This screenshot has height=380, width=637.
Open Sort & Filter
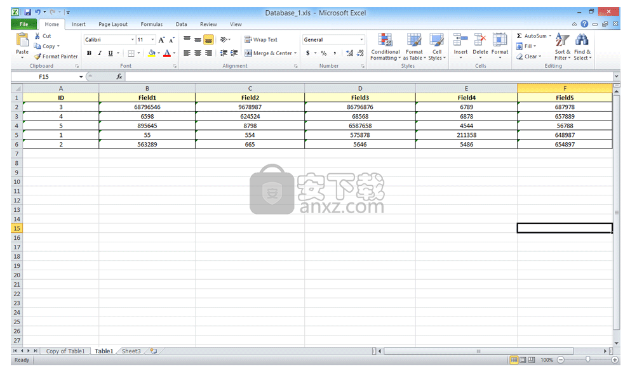(x=562, y=47)
